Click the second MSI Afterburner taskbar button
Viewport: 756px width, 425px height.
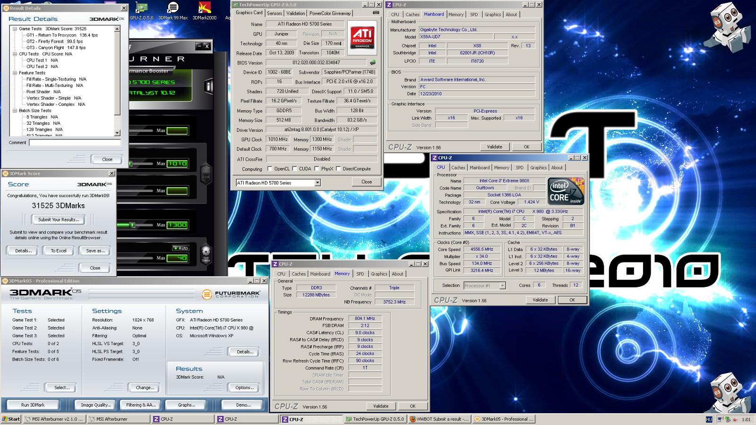pos(118,419)
